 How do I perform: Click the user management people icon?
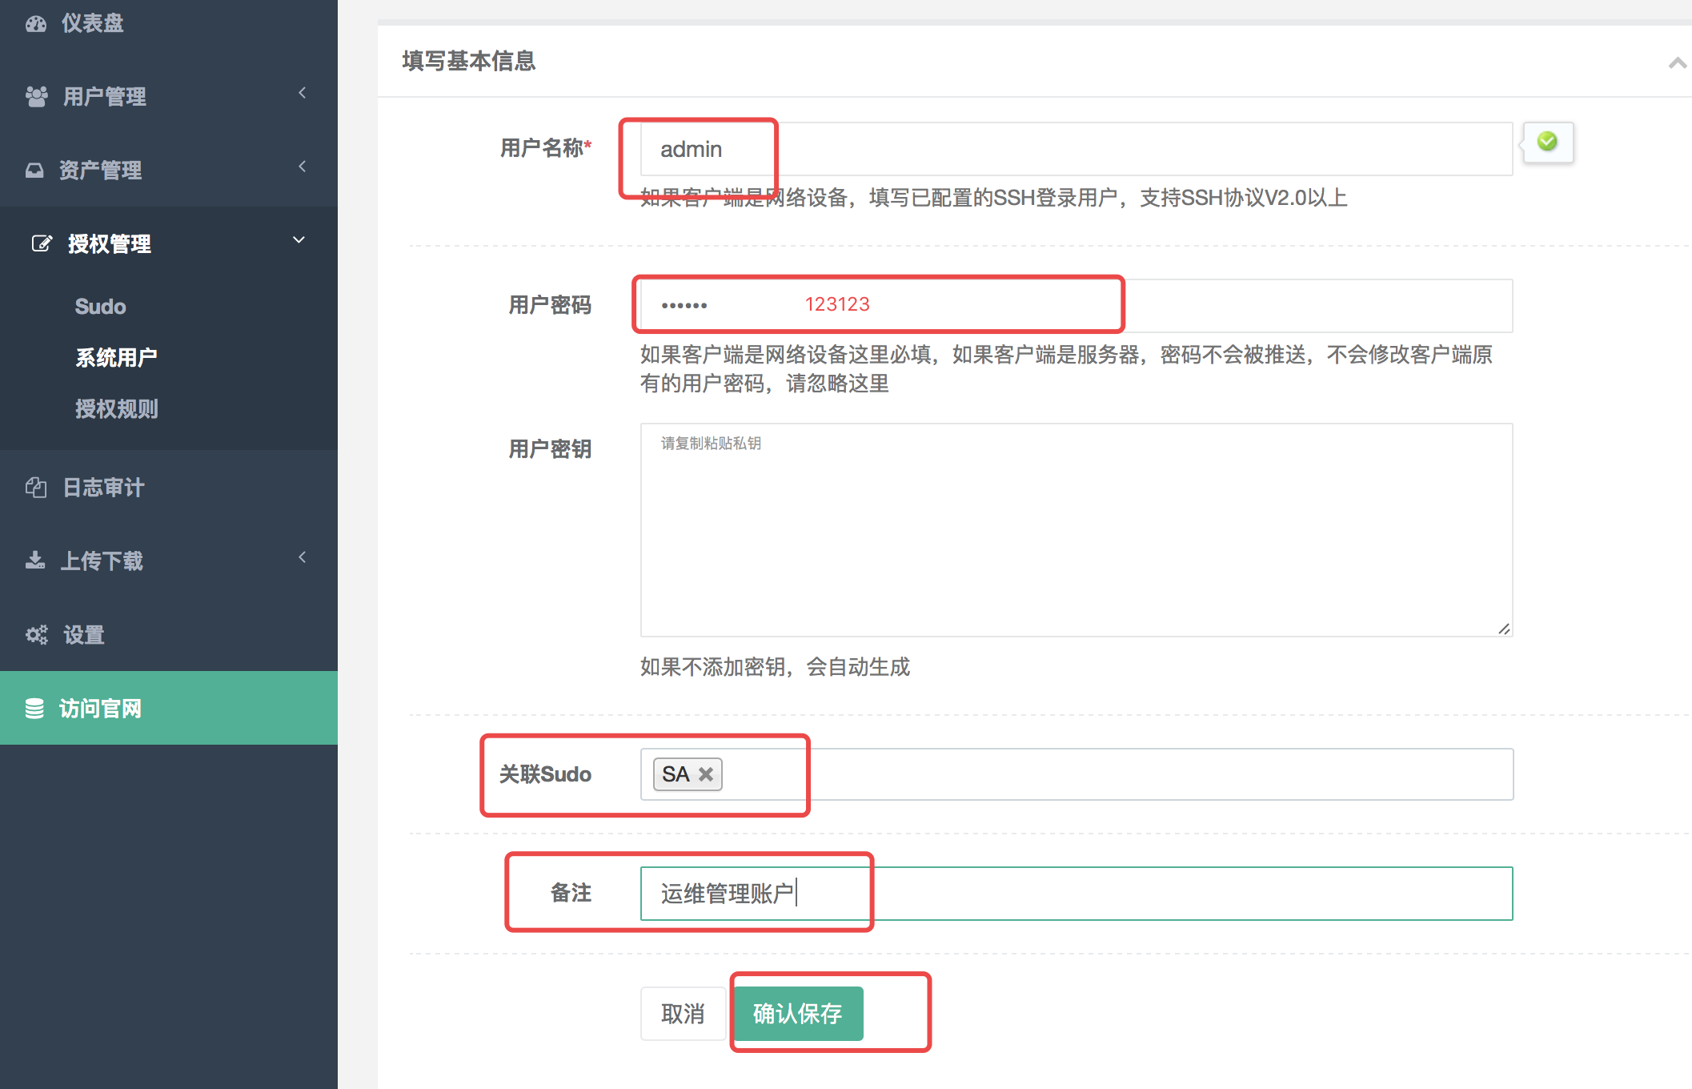36,97
